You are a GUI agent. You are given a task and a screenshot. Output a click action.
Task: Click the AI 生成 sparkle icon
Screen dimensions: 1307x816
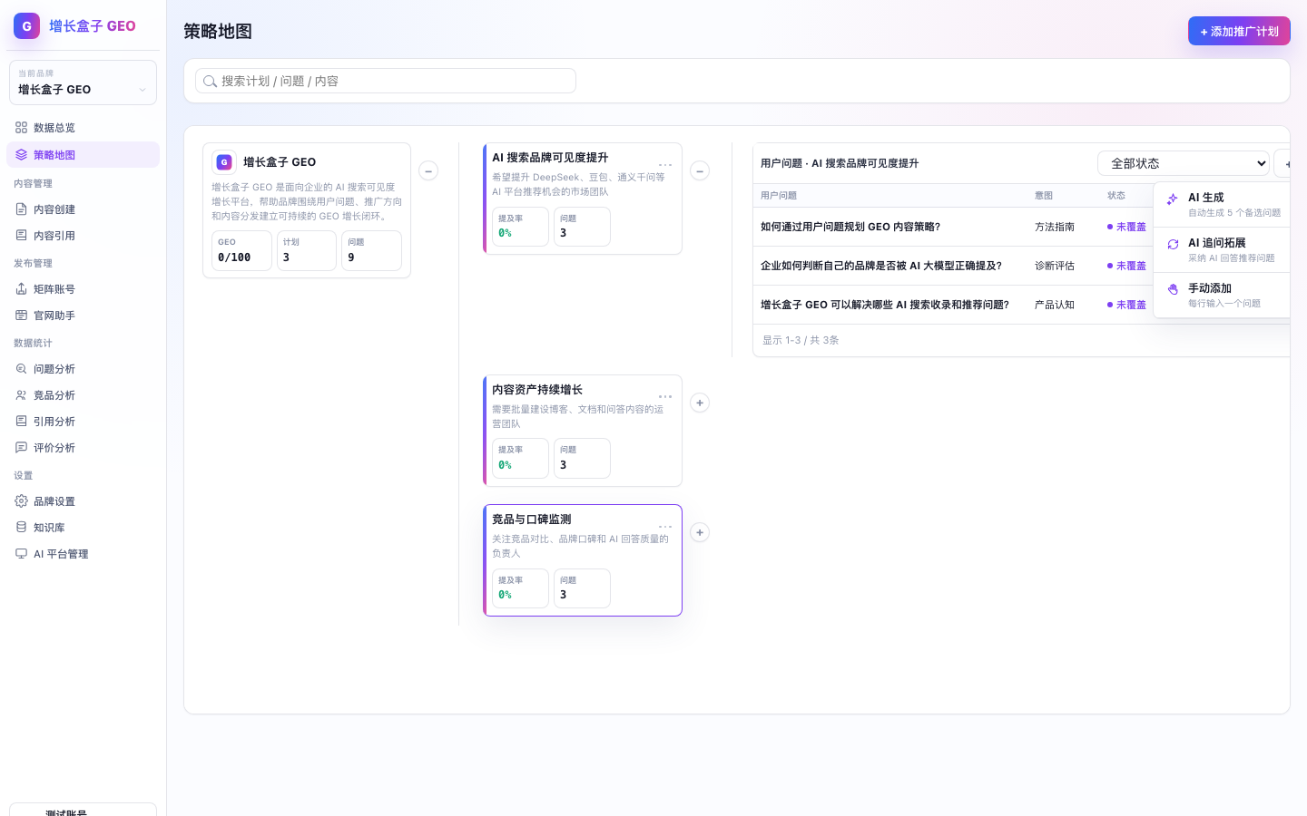click(1173, 199)
